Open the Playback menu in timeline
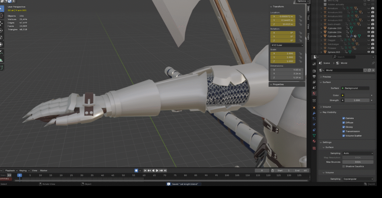The height and width of the screenshot is (198, 382). 11,170
